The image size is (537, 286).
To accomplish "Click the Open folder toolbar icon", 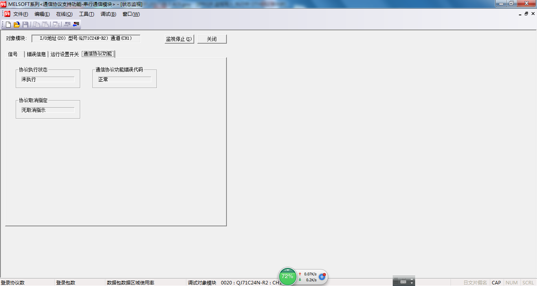I will [17, 25].
